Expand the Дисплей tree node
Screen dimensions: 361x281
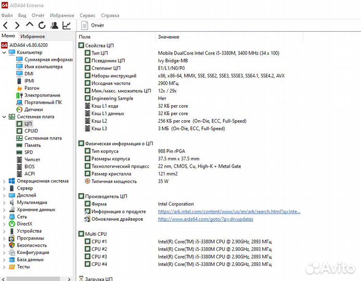4,195
